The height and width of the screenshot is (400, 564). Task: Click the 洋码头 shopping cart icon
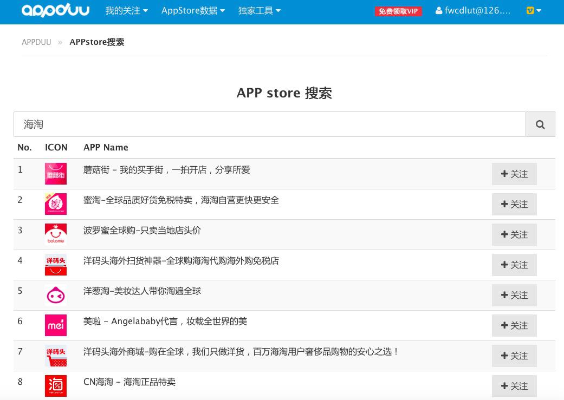point(55,264)
